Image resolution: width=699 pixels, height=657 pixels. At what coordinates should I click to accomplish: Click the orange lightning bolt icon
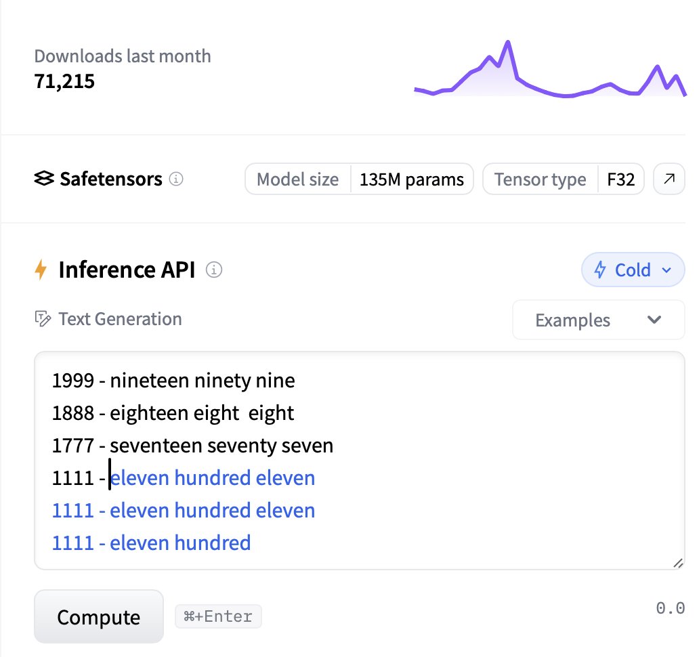(x=41, y=270)
